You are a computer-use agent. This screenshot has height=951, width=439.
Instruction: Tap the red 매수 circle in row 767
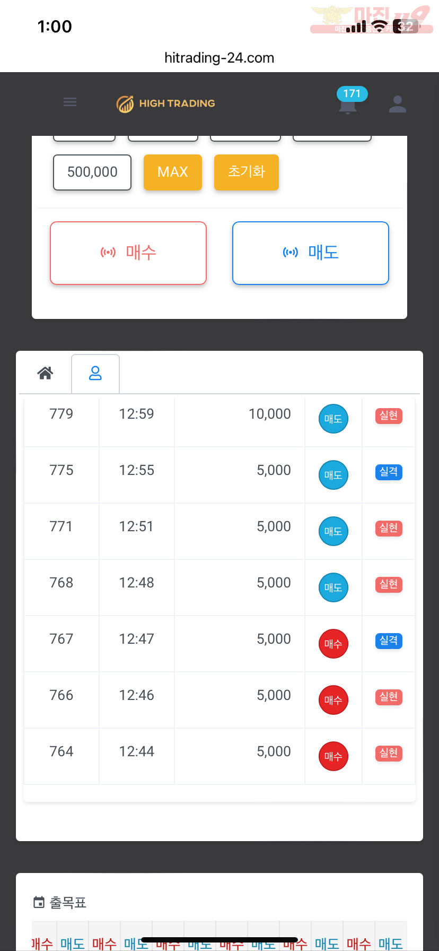coord(333,644)
